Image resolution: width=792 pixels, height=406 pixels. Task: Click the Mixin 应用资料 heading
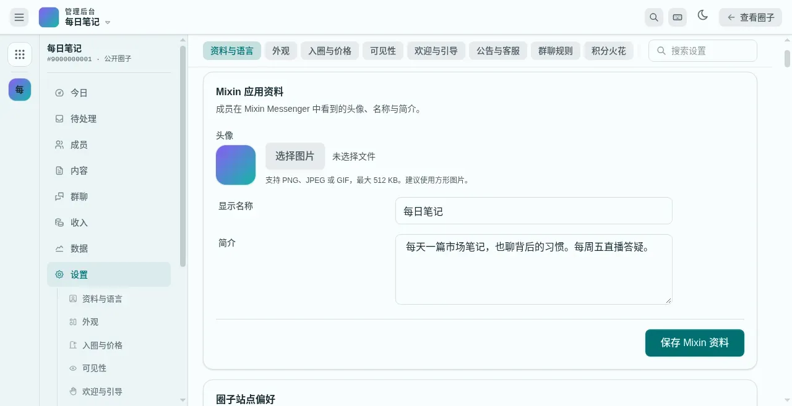tap(250, 92)
